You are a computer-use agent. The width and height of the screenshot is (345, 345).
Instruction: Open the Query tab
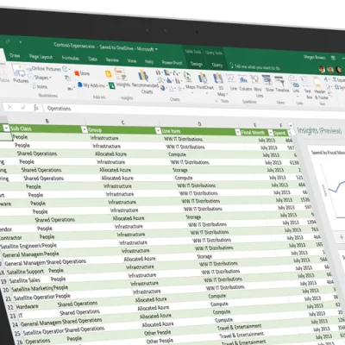pos(217,65)
